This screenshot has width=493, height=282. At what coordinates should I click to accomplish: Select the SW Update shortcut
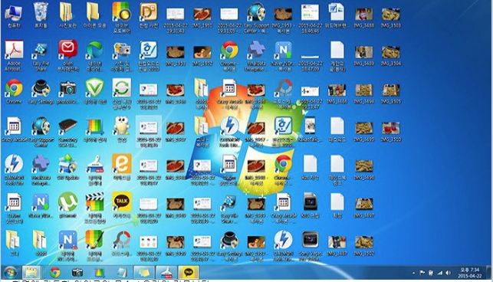click(x=67, y=168)
